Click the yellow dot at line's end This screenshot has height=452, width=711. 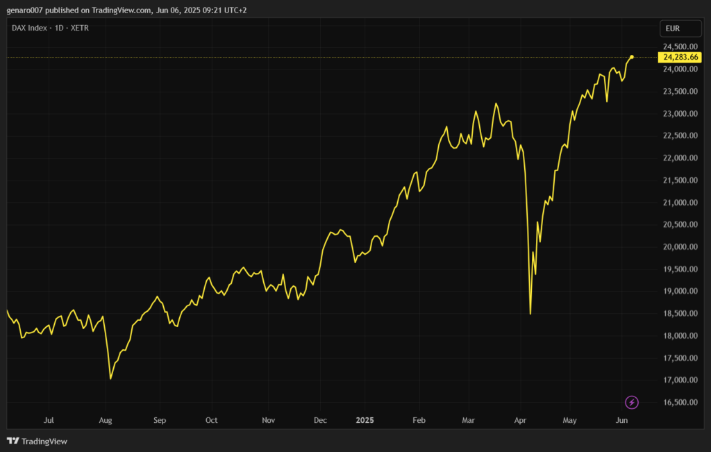click(x=632, y=56)
